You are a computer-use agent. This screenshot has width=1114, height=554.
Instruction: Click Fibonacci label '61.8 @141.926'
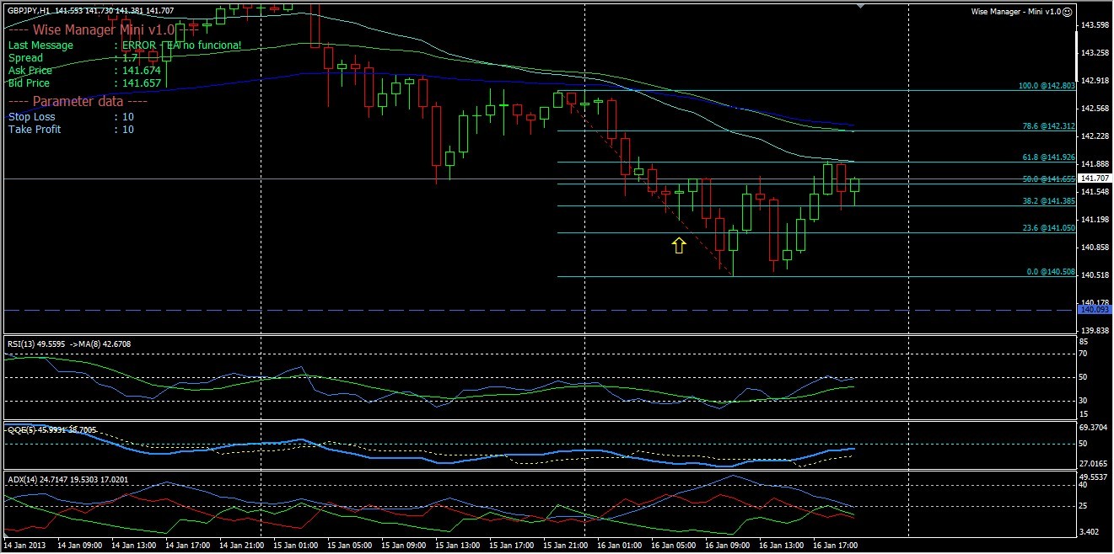(x=1048, y=157)
